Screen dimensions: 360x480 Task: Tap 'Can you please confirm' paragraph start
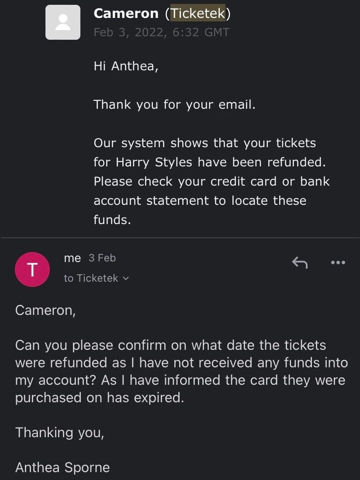tap(90, 345)
